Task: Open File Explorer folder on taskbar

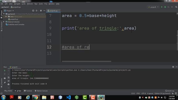Action: (44, 97)
